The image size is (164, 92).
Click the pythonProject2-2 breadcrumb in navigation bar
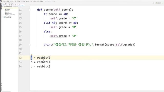(x=5, y=3)
